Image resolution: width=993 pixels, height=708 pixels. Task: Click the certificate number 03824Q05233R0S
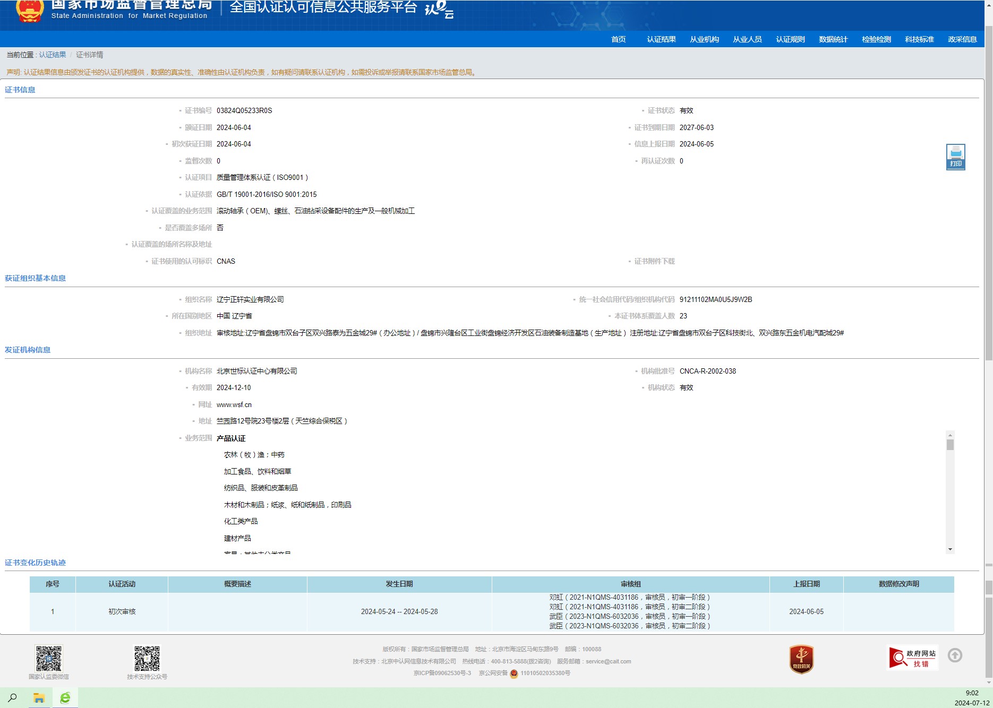pos(244,110)
